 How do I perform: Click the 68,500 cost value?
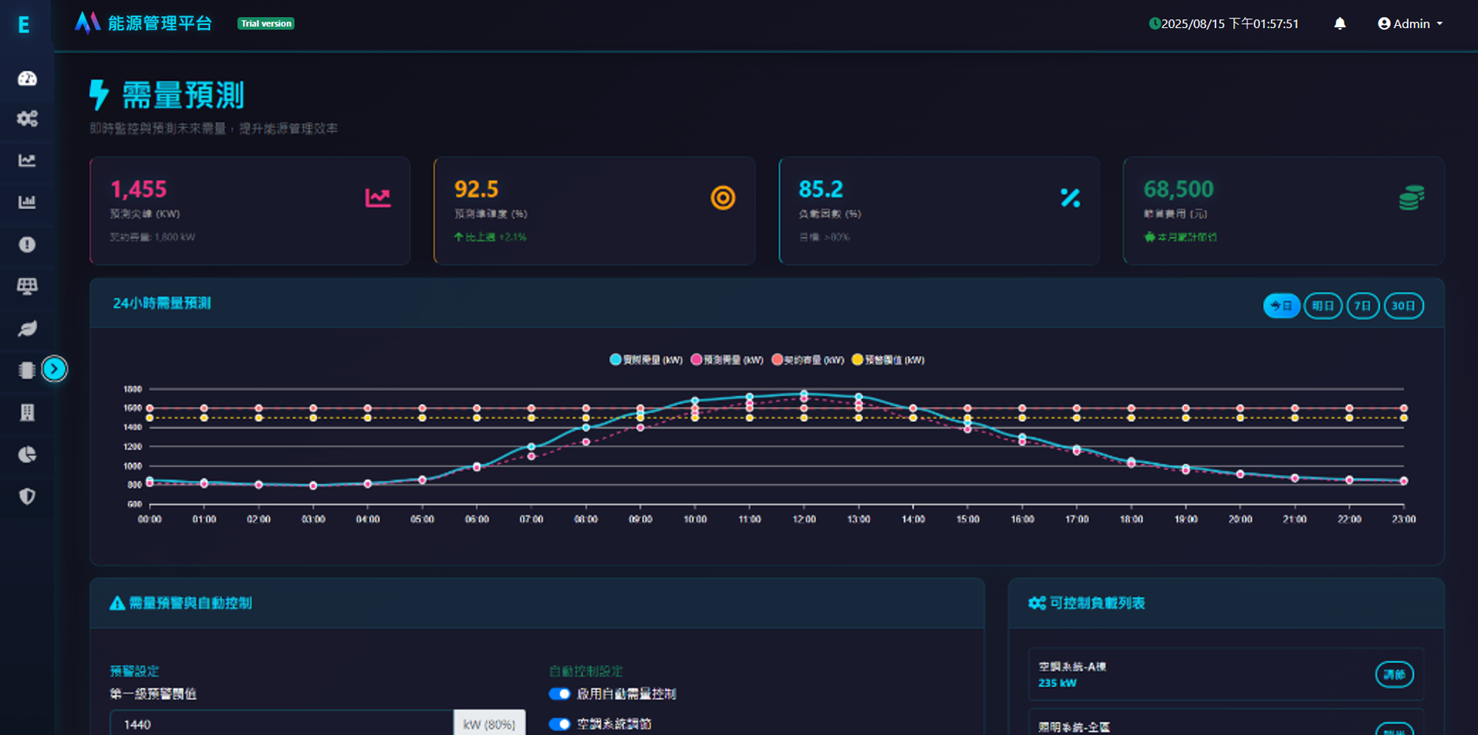pyautogui.click(x=1179, y=190)
